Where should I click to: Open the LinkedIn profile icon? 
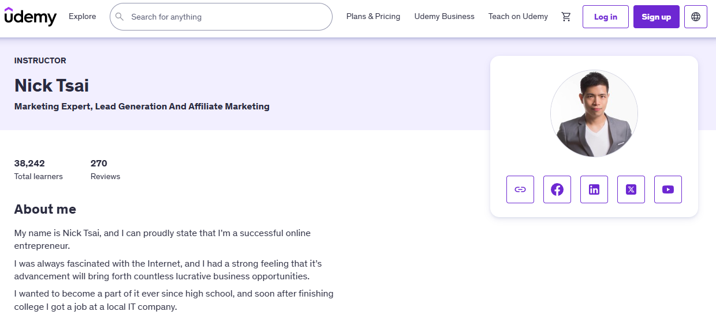tap(594, 189)
